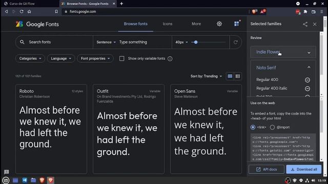Screen dimensions: 328x184
Task: Click the Google Fonts logo
Action: tap(37, 24)
